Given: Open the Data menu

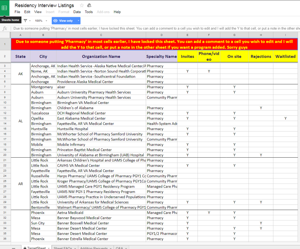Looking at the screenshot, I should [77, 12].
